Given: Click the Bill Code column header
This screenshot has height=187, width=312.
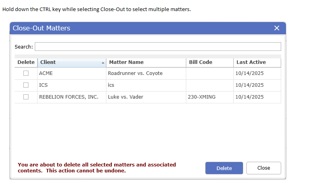Looking at the screenshot, I should (x=200, y=62).
